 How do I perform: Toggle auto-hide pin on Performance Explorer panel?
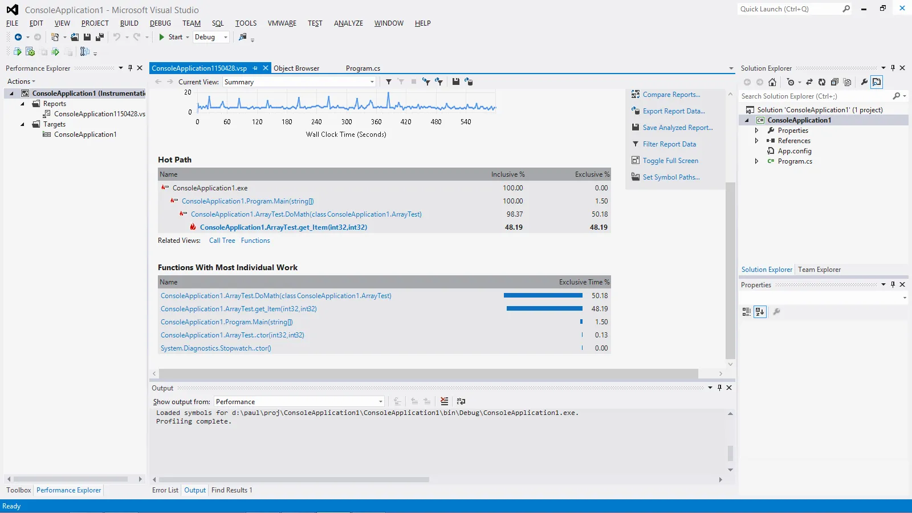[130, 68]
